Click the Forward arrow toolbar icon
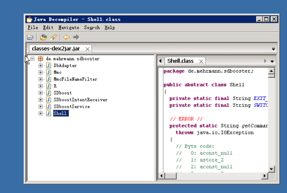The height and width of the screenshot is (193, 287). click(x=76, y=37)
